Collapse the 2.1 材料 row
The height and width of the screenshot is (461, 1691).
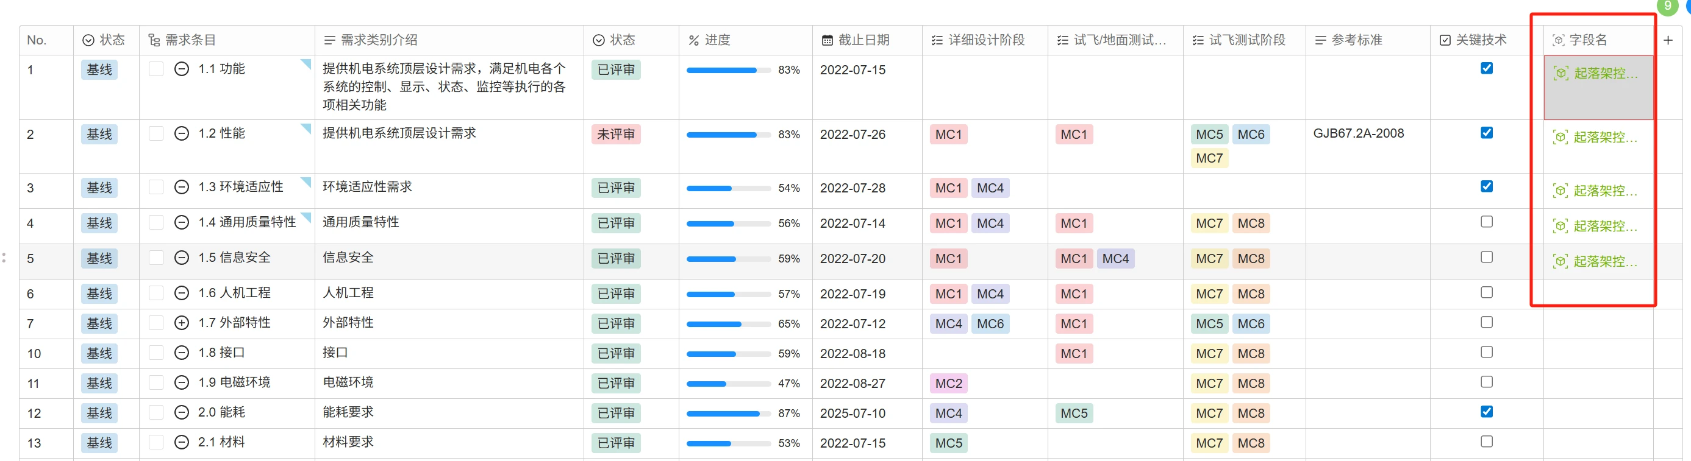[182, 442]
